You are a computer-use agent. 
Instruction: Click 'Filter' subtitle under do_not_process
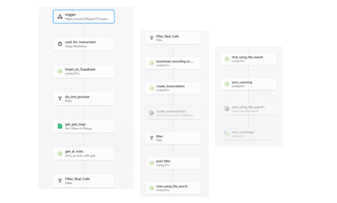68,101
